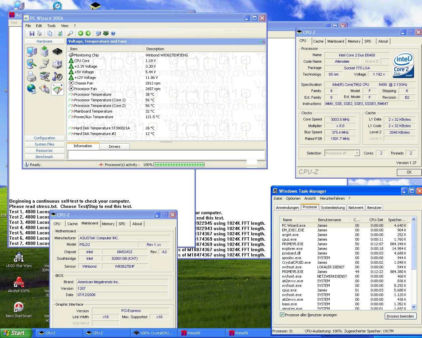Click the Save floppy disk toolbar icon

[x=32, y=33]
